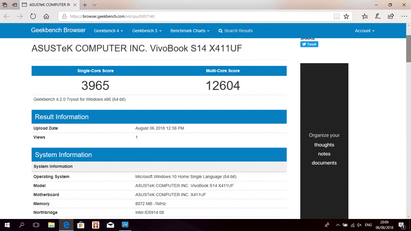This screenshot has width=411, height=231.
Task: Show tabs you've set aside
Action: point(5,5)
